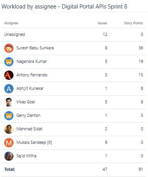This screenshot has width=148, height=177.
Task: Click Antony Fernando's red A avatar
Action: click(9, 75)
